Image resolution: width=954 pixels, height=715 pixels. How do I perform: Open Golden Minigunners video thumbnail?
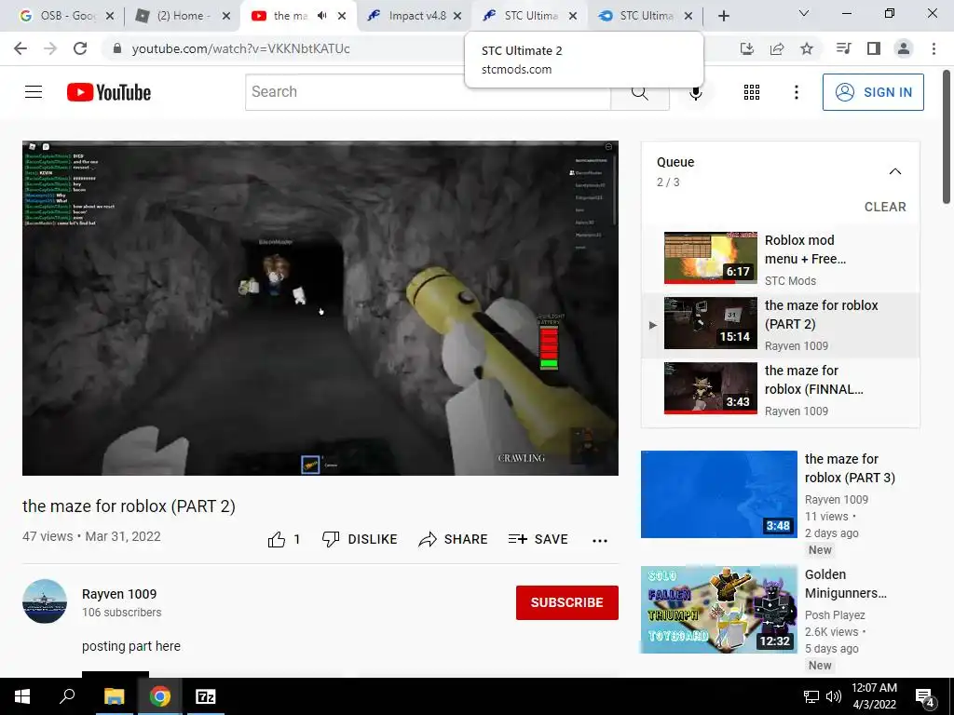[x=718, y=609]
